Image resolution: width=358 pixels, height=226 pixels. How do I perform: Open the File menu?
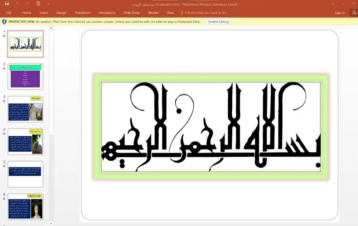pos(9,13)
